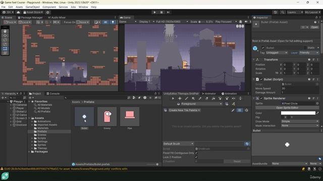Select tile palette Select tool arrow
Viewport: 323px width, 181px height.
point(173,99)
